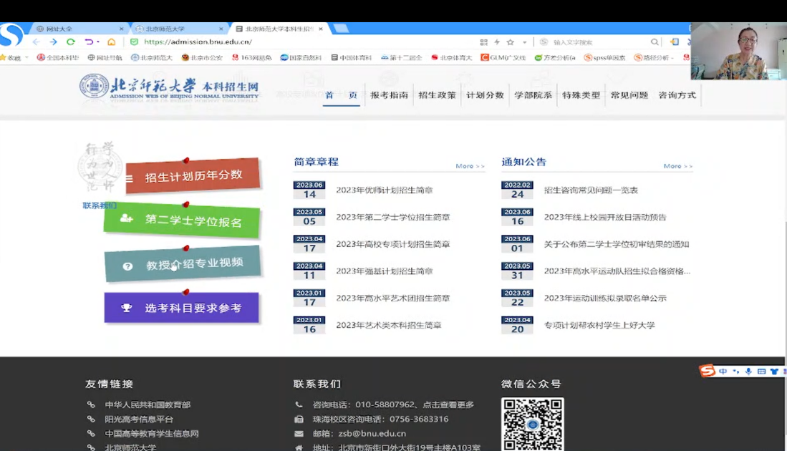Viewport: 787px width, 451px height.
Task: Expand the favorites dropdown arrow
Action: pos(26,58)
